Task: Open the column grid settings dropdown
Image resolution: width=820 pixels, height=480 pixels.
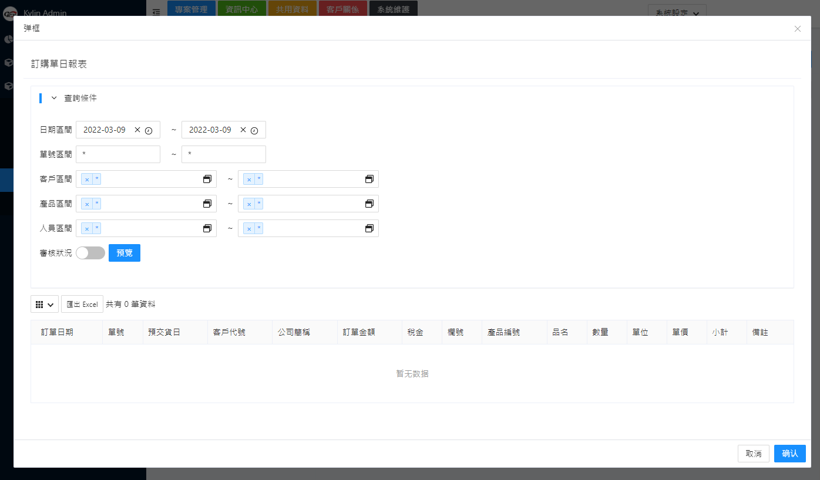Action: (45, 305)
